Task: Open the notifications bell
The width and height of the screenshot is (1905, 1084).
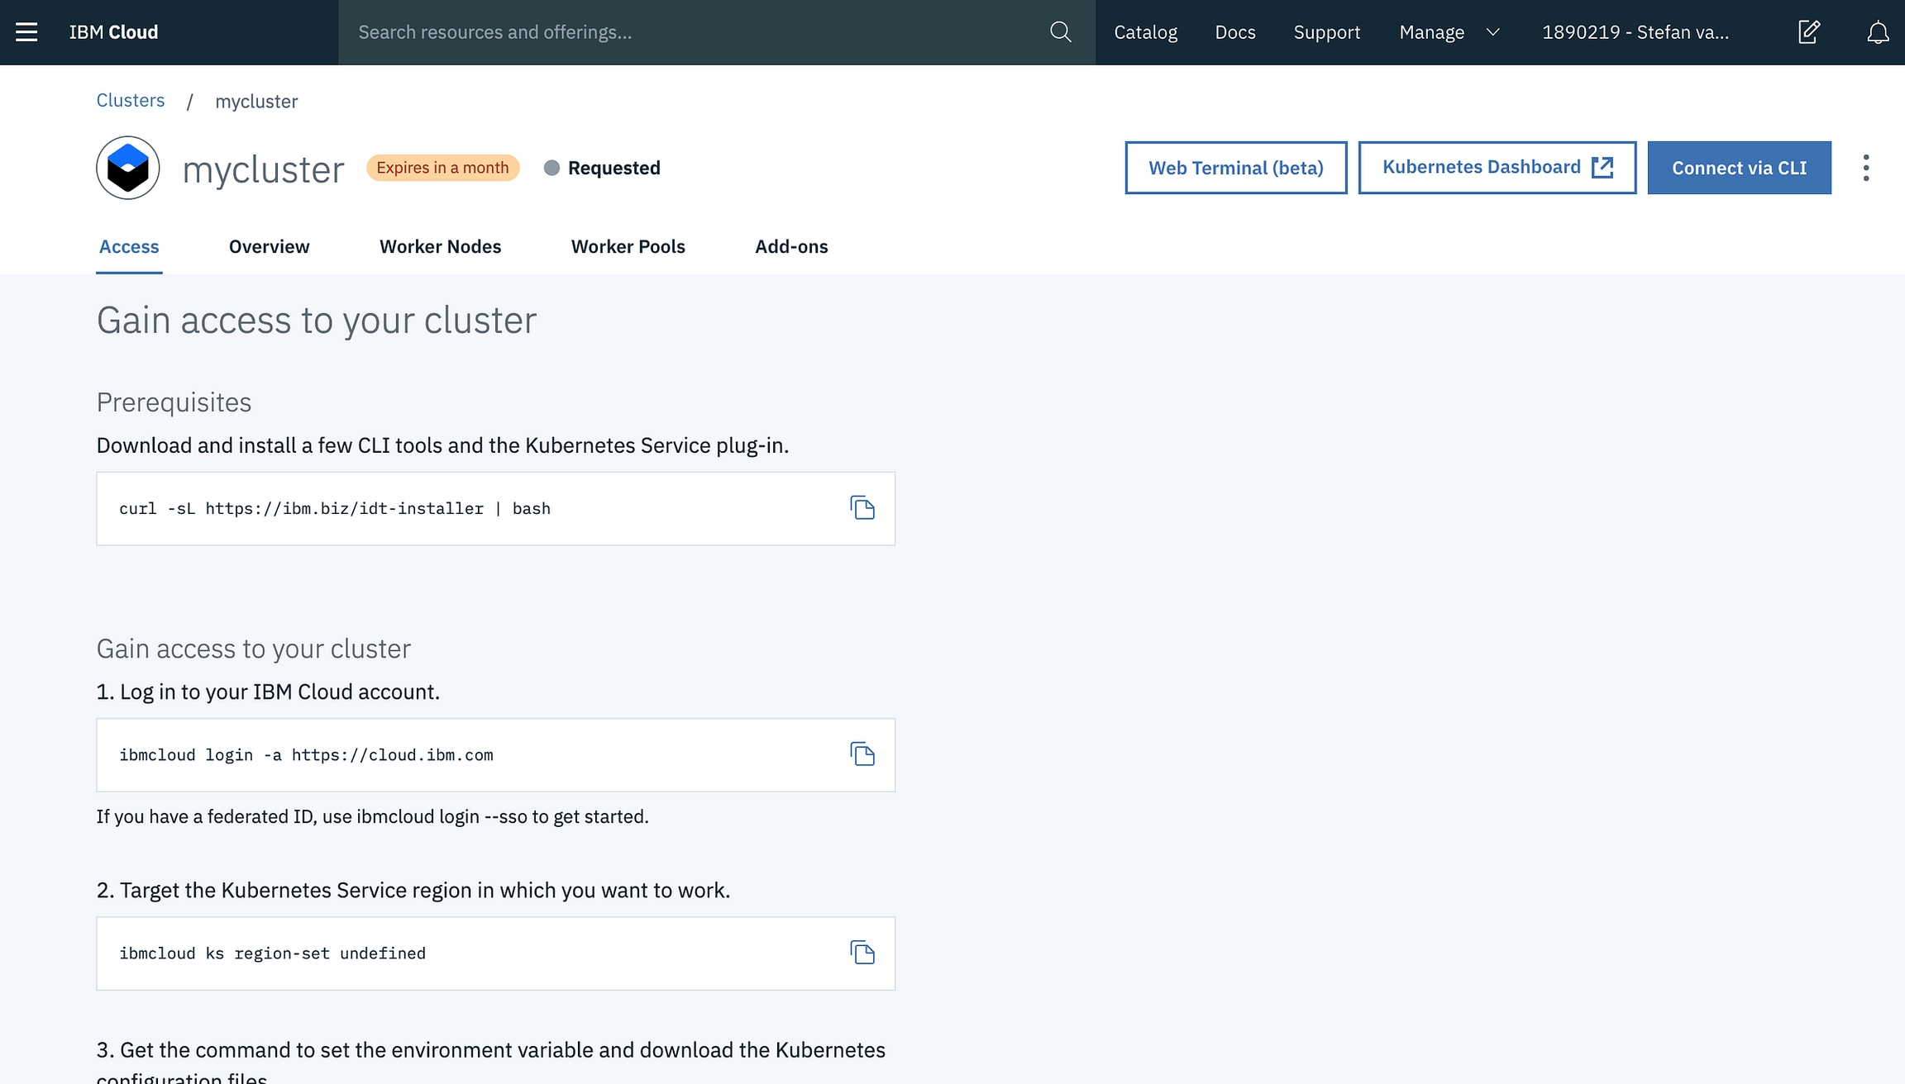Action: click(1878, 32)
